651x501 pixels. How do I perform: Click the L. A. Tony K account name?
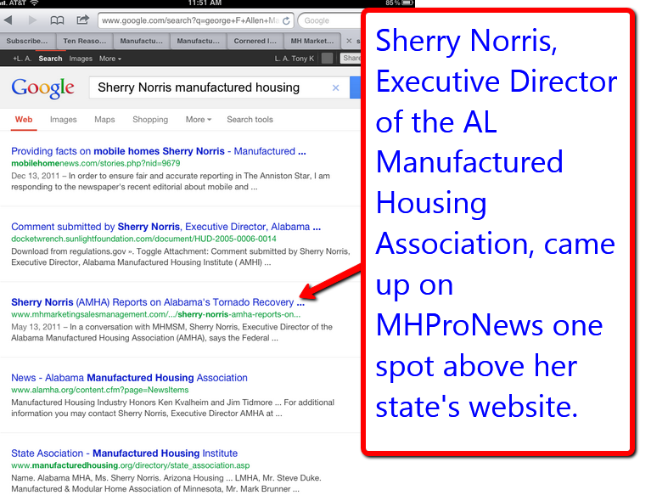click(x=294, y=59)
